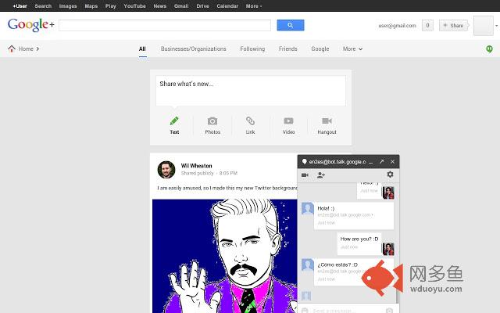Open +User in the top bar
Screen dimensions: 500x313
point(20,6)
